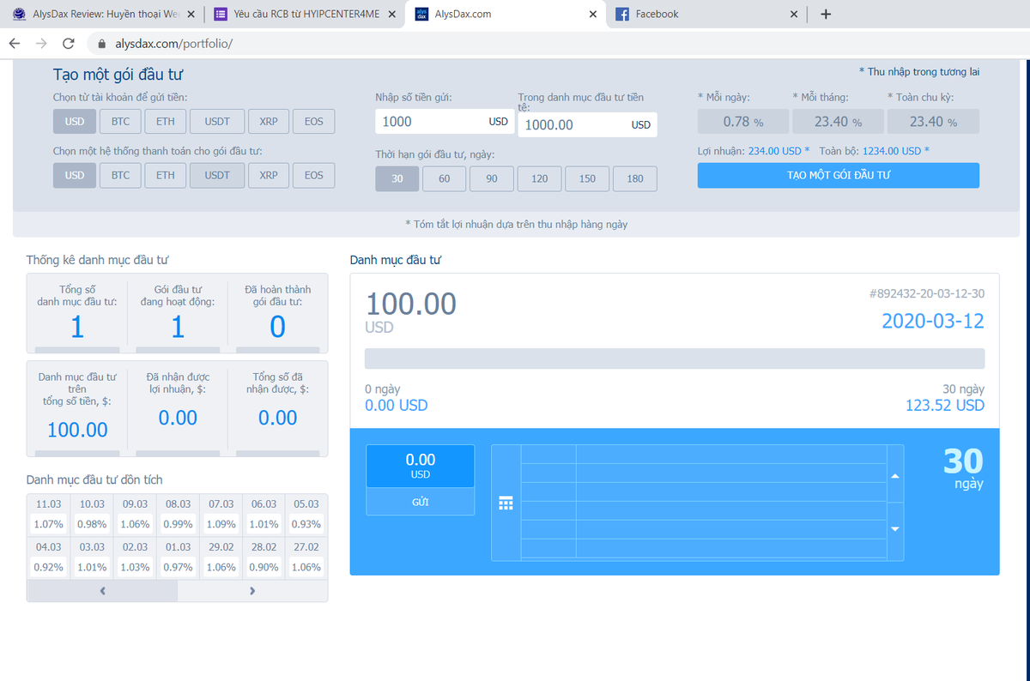Choose USDT payment system for package
This screenshot has width=1030, height=681.
[217, 175]
